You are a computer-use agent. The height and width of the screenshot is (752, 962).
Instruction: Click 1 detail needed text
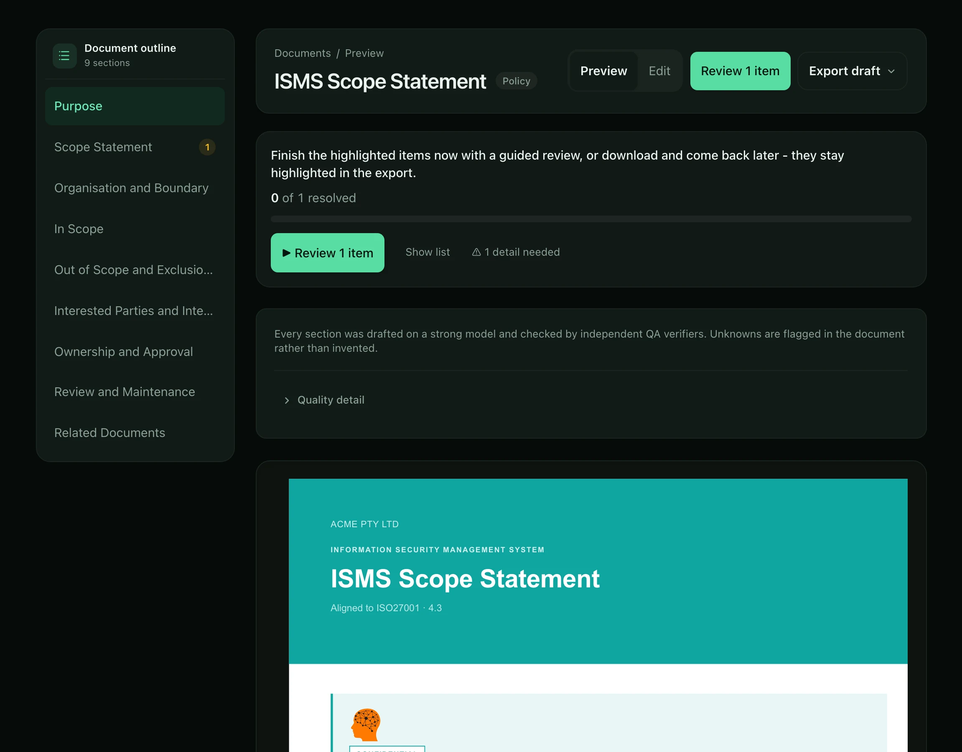pos(522,252)
